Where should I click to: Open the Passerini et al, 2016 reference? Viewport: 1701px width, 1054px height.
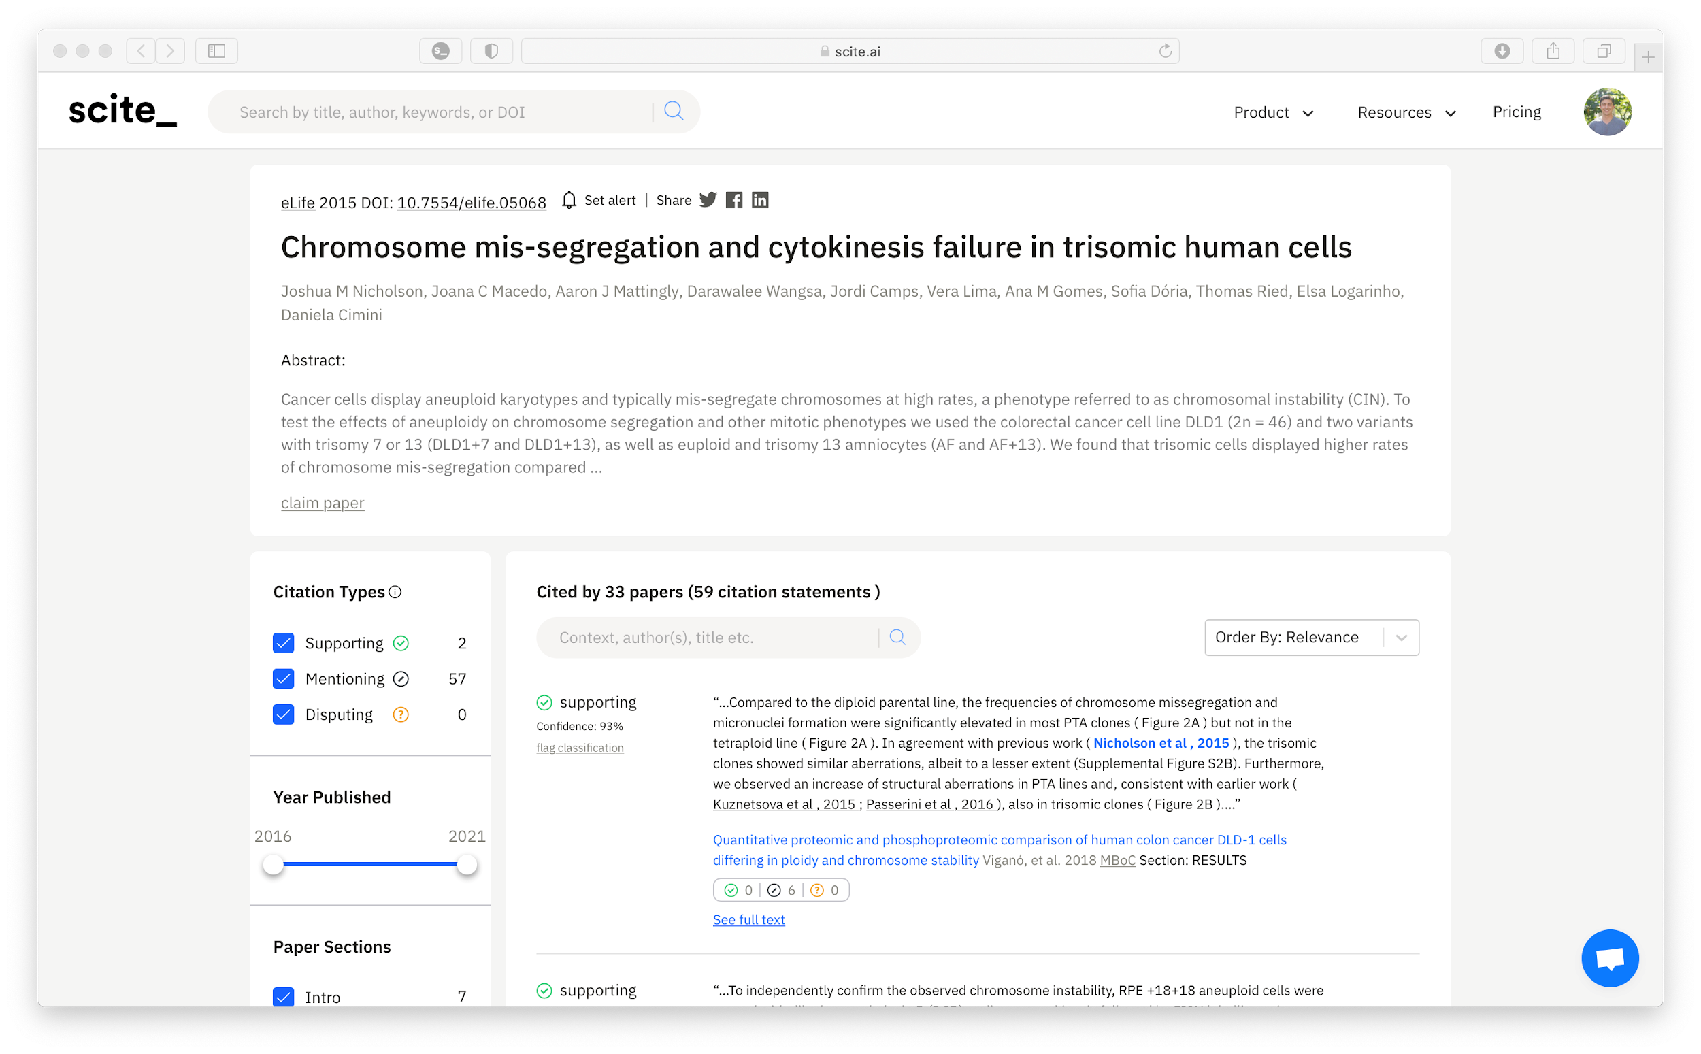[929, 804]
